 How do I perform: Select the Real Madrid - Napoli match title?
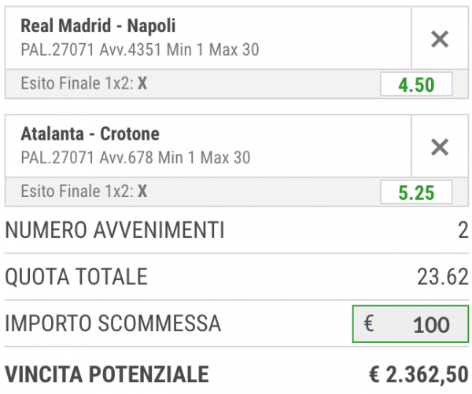pyautogui.click(x=98, y=27)
